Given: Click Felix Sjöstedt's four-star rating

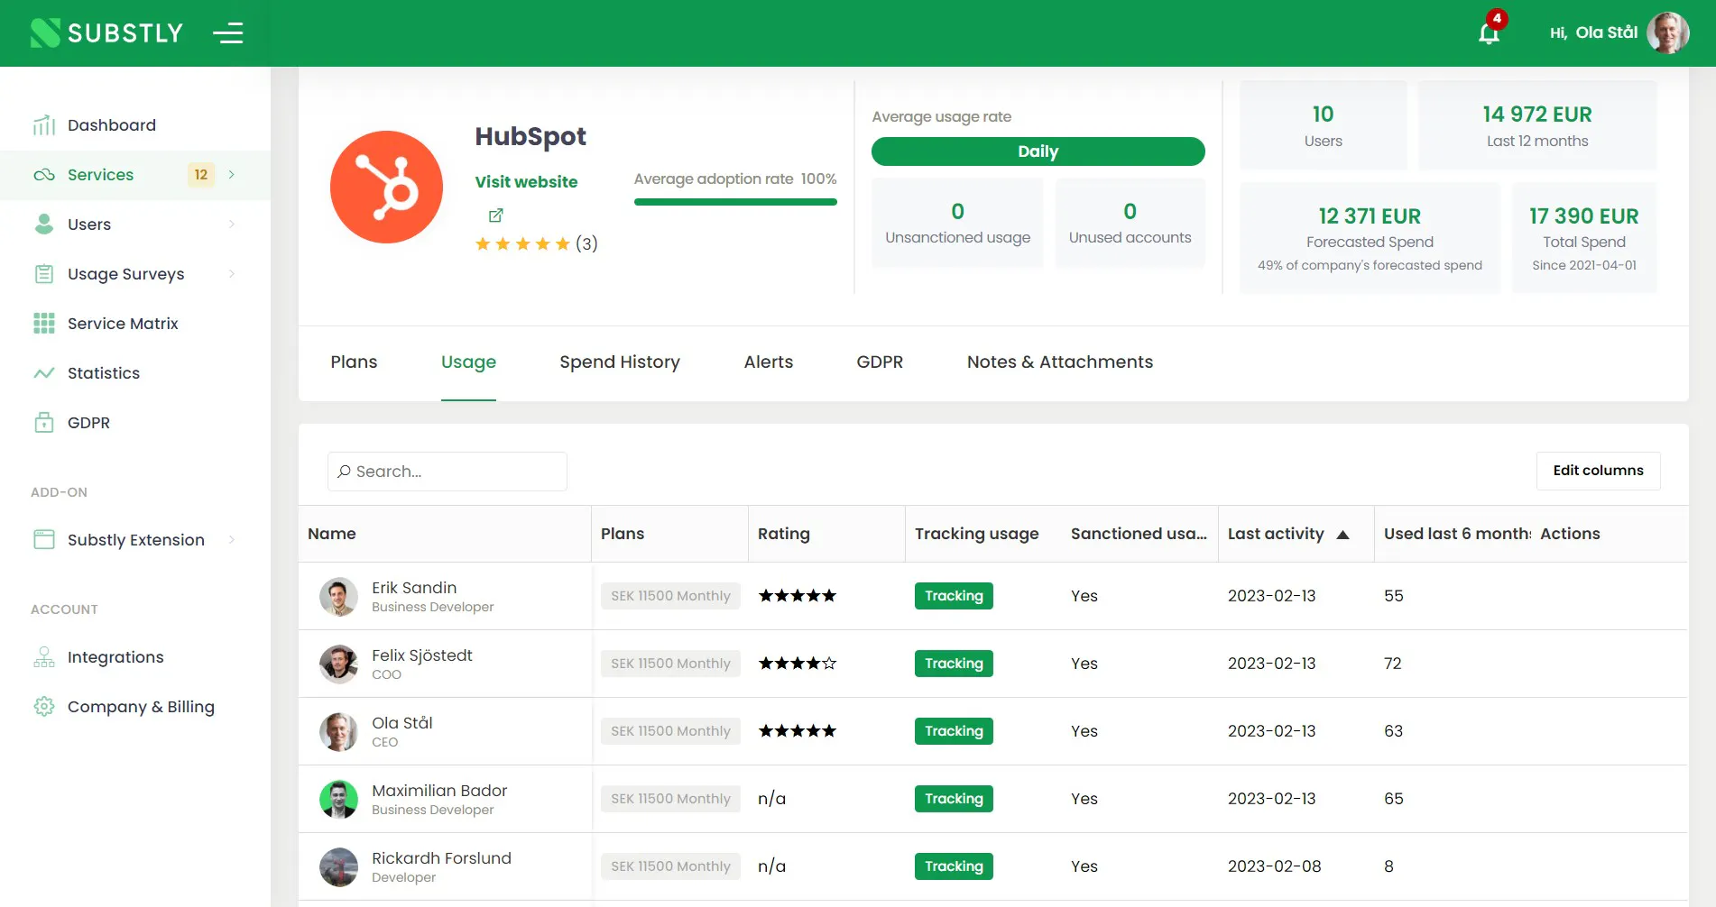Looking at the screenshot, I should tap(798, 664).
